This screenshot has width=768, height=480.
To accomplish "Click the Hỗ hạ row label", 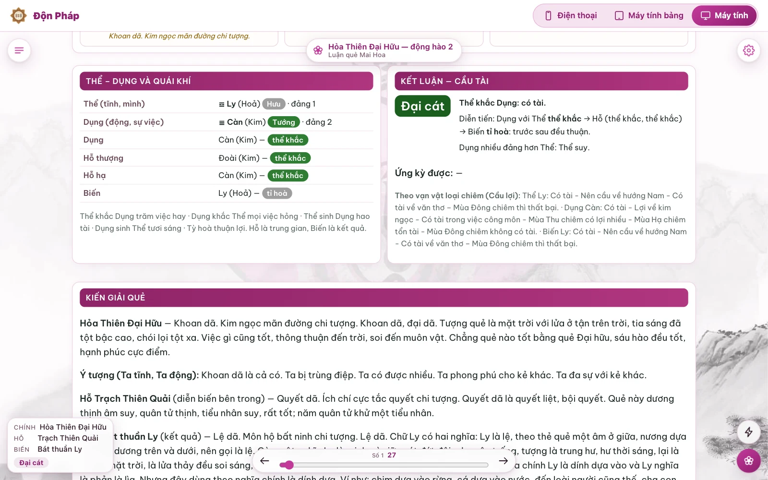I will coord(95,175).
